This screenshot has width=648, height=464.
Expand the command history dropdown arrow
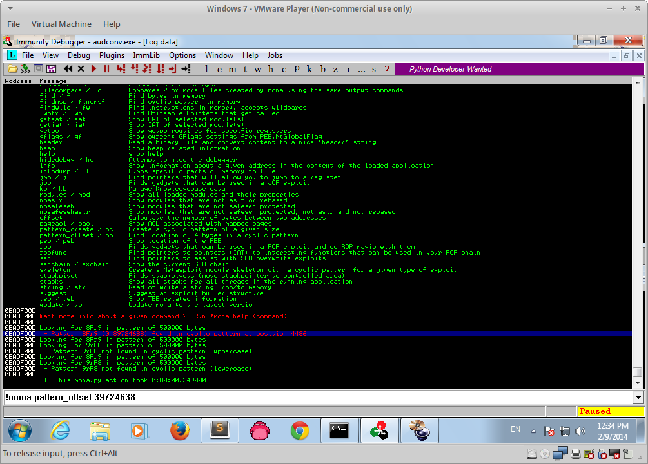click(638, 398)
